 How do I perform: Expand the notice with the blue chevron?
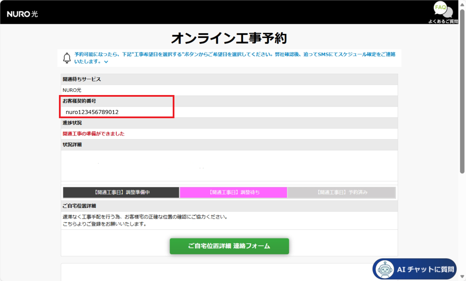pyautogui.click(x=106, y=62)
